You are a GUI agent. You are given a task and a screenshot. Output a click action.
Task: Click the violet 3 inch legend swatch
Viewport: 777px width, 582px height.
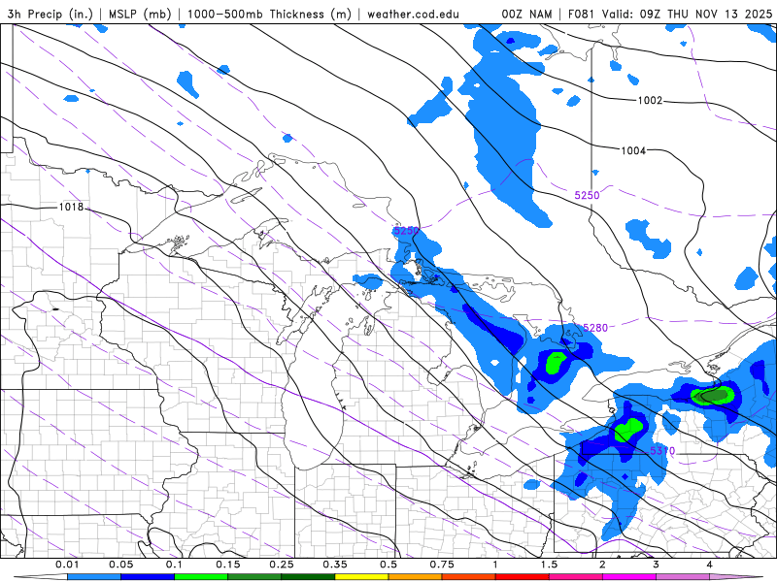(x=683, y=577)
